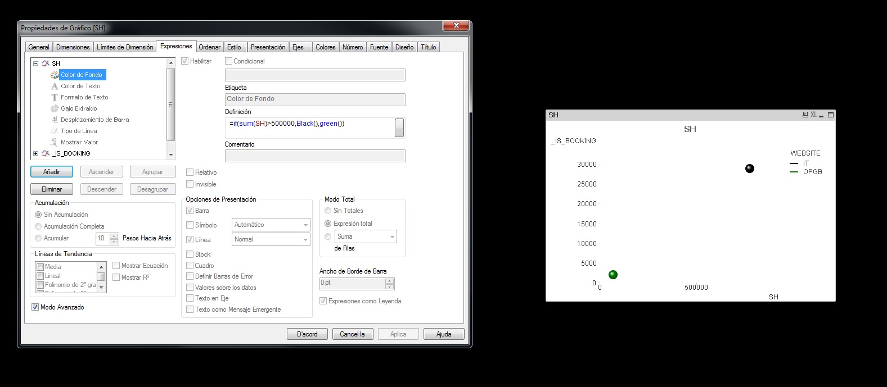Close the Propiedades de Gráfico dialog

(456, 25)
